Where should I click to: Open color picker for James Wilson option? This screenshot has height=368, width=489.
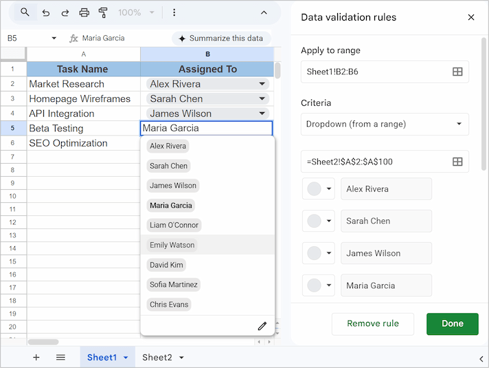click(x=319, y=253)
